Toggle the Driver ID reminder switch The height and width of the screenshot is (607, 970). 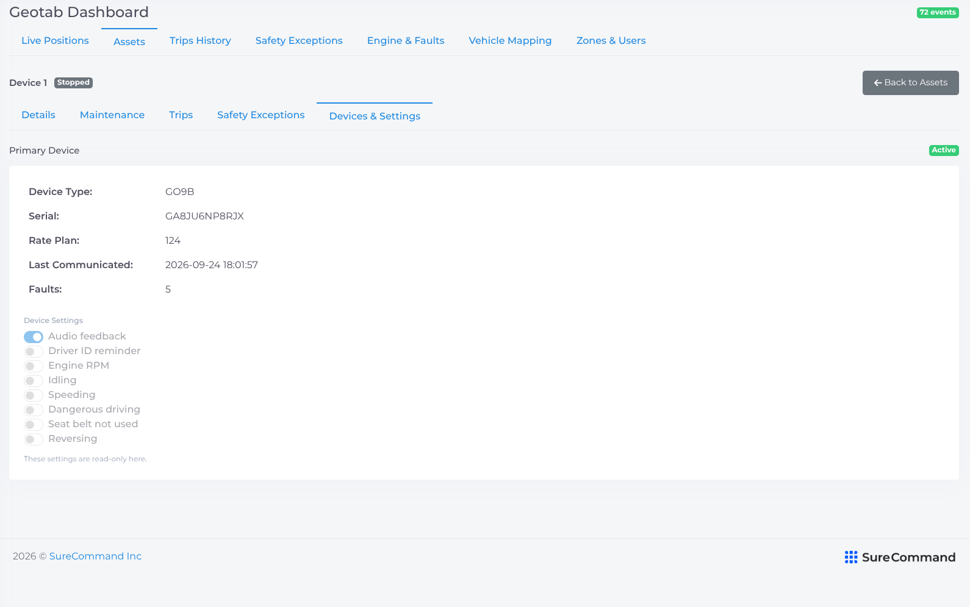(34, 352)
